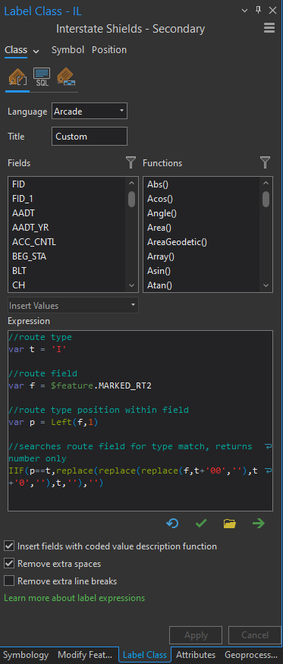Open the SQL query icon tab
Screen dimensions: 283x664
click(42, 77)
